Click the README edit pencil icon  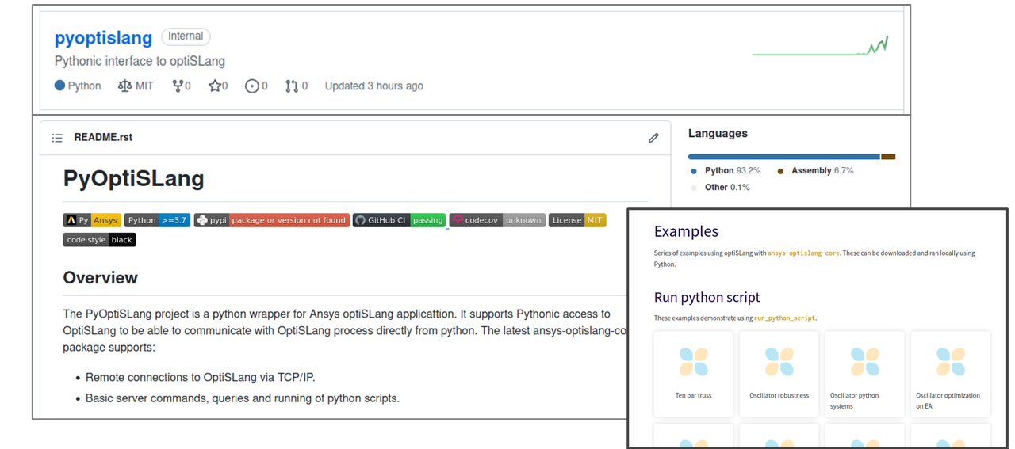653,138
